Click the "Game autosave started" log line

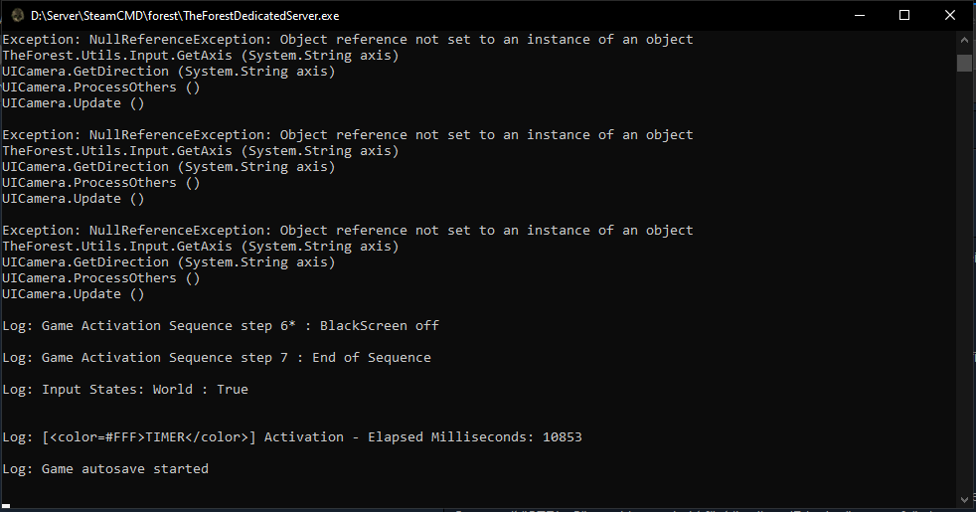[x=124, y=469]
